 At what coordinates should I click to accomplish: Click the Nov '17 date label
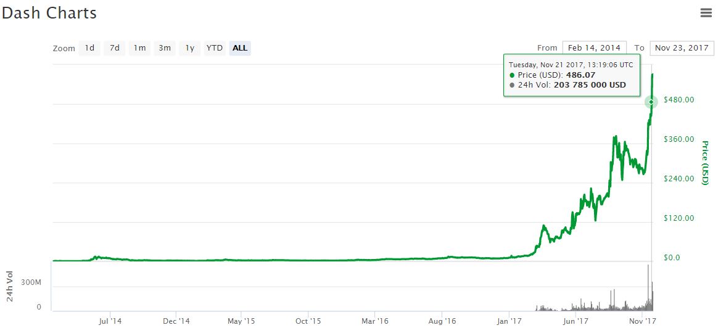pos(643,321)
